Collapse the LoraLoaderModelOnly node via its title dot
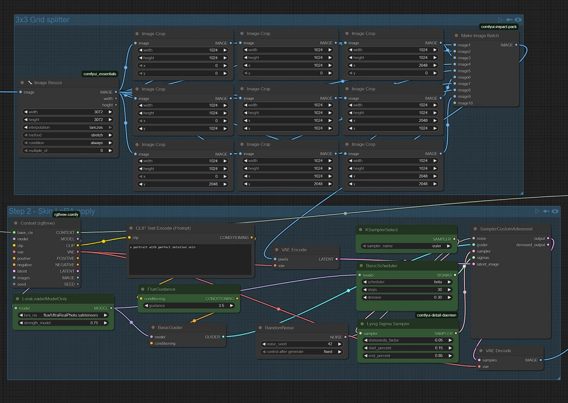Image resolution: width=568 pixels, height=403 pixels. point(17,299)
